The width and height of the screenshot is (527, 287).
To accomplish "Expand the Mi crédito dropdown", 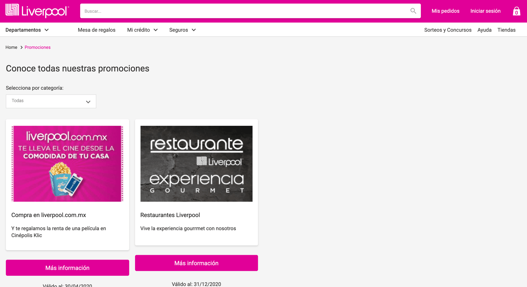I will 142,30.
